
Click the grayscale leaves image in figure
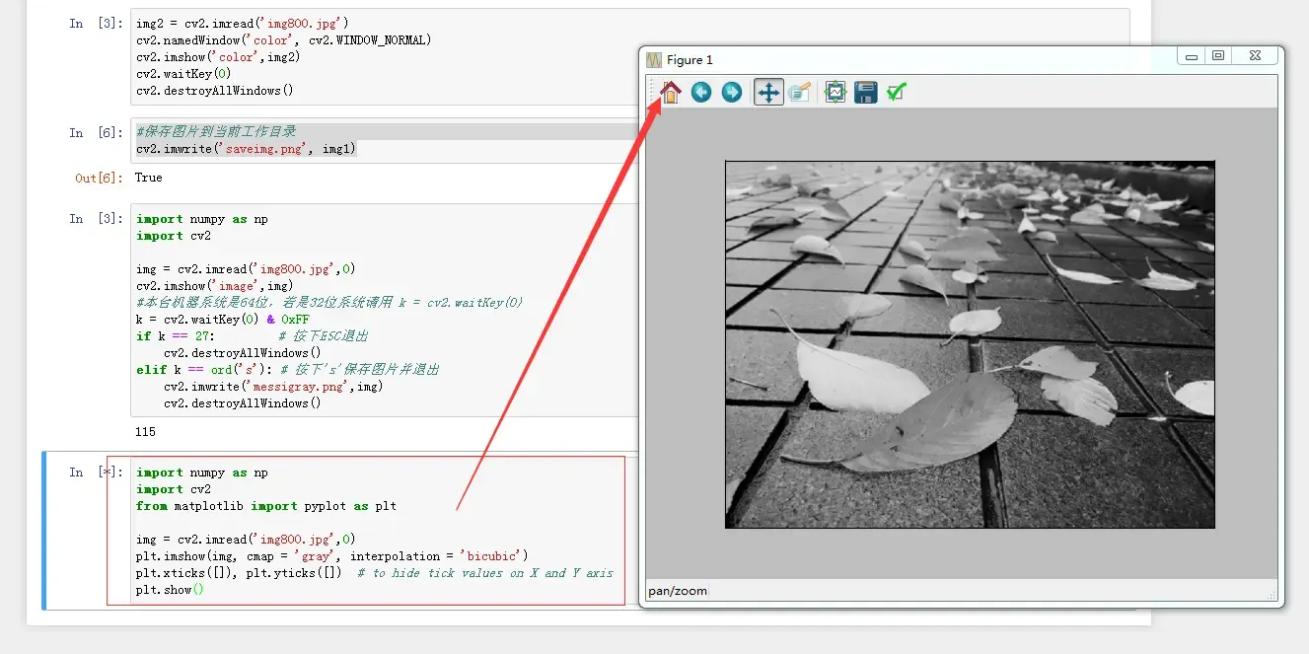(x=970, y=344)
